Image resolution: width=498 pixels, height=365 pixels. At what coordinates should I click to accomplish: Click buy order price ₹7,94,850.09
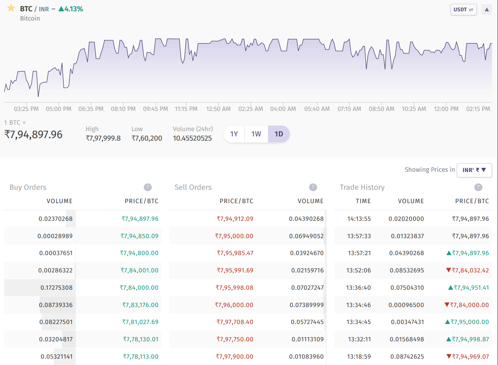tap(139, 236)
